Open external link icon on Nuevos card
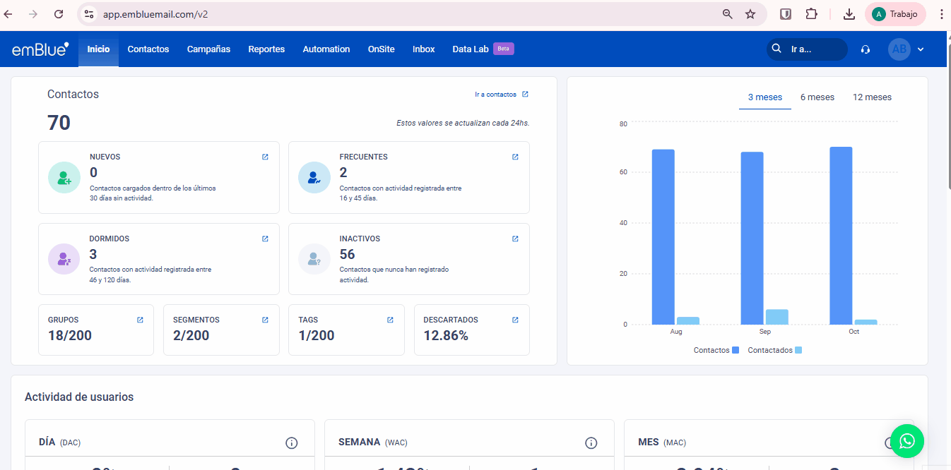 pos(265,157)
